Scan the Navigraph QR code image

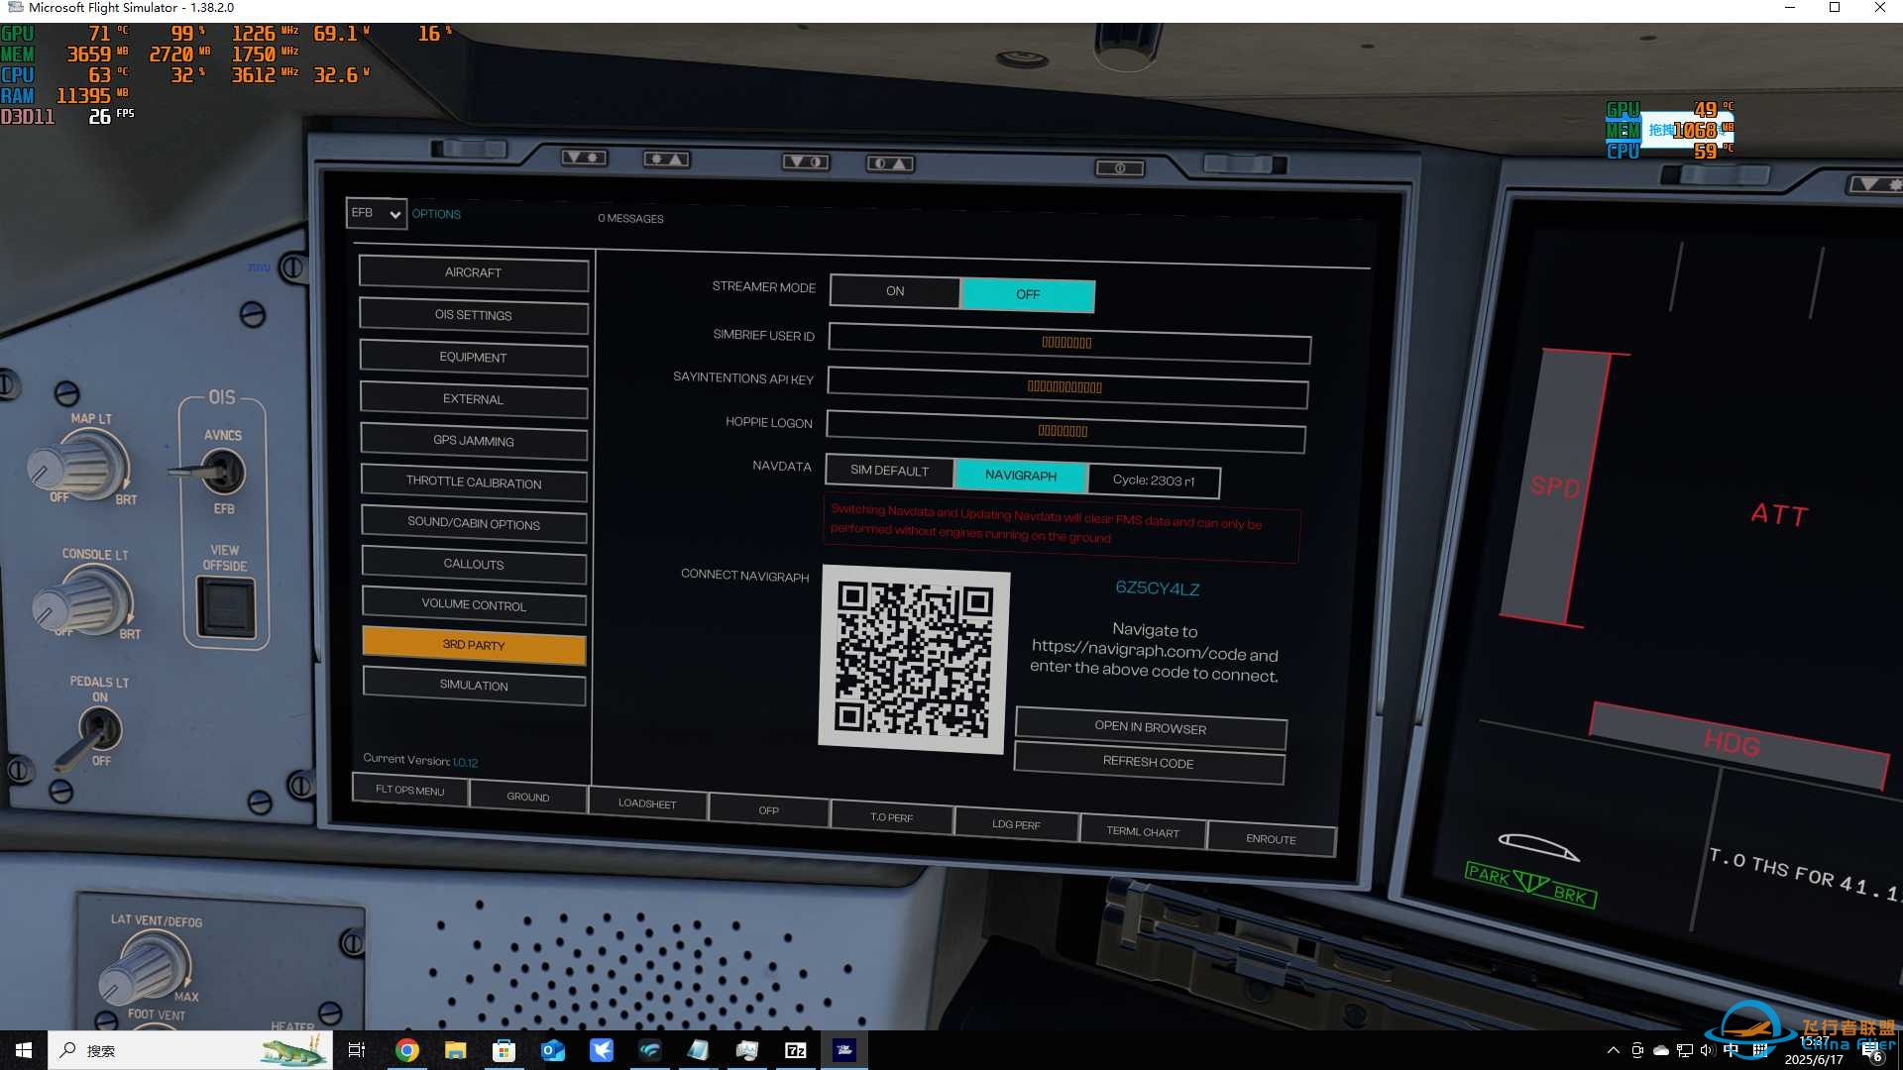tap(914, 659)
